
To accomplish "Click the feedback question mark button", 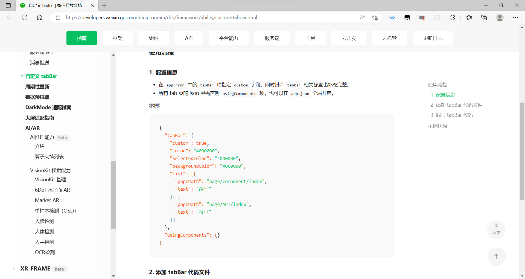I will [496, 229].
